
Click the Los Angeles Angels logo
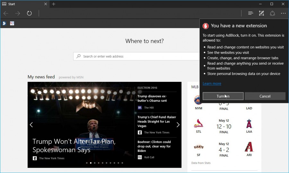click(249, 123)
